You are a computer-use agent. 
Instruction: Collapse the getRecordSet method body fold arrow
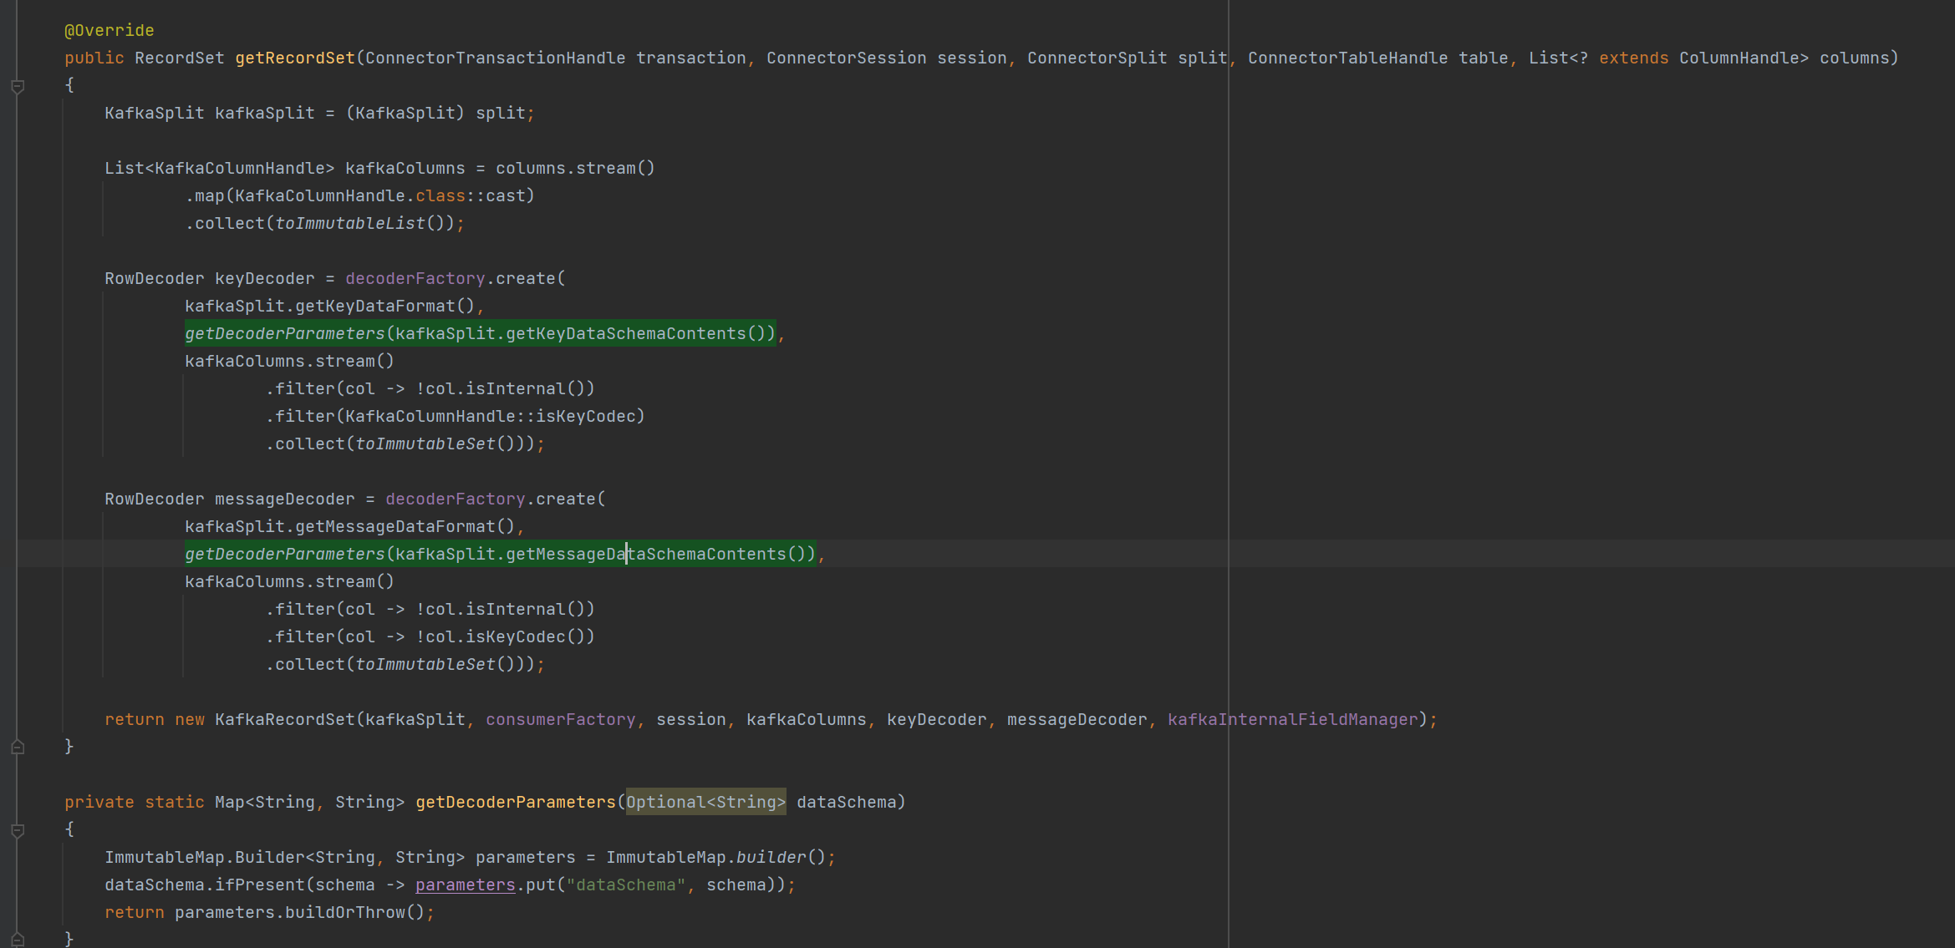pos(18,85)
